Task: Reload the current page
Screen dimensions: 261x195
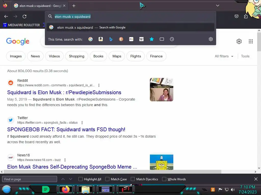Action: (x=24, y=17)
